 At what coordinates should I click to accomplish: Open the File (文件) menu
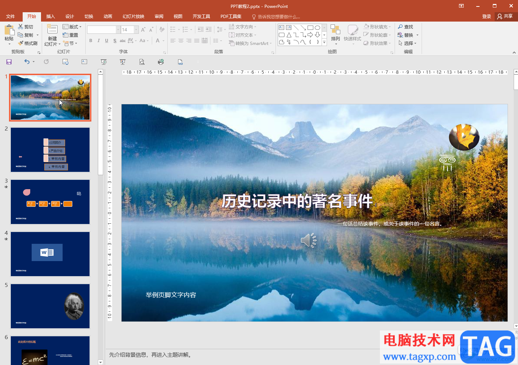coord(10,17)
